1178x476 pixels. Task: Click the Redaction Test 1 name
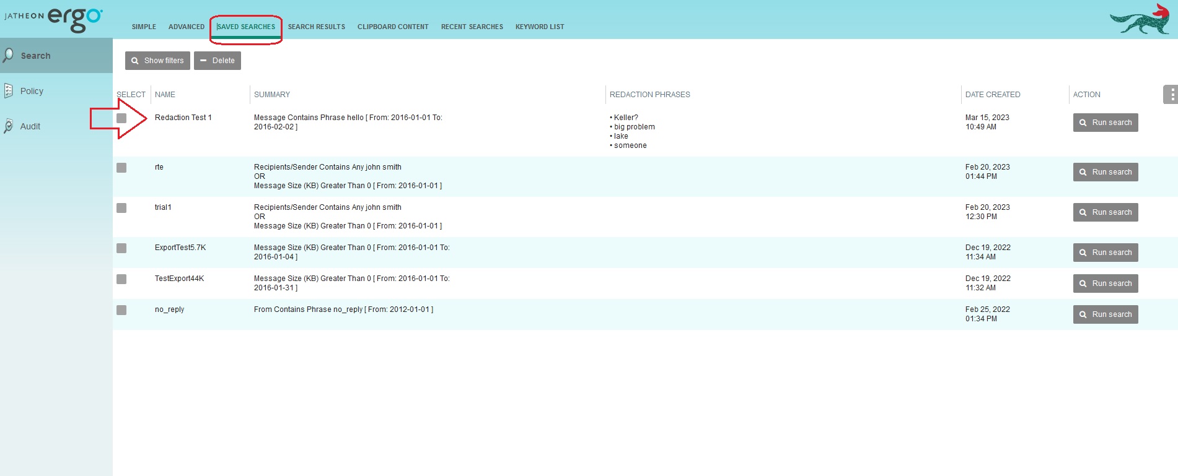tap(183, 118)
